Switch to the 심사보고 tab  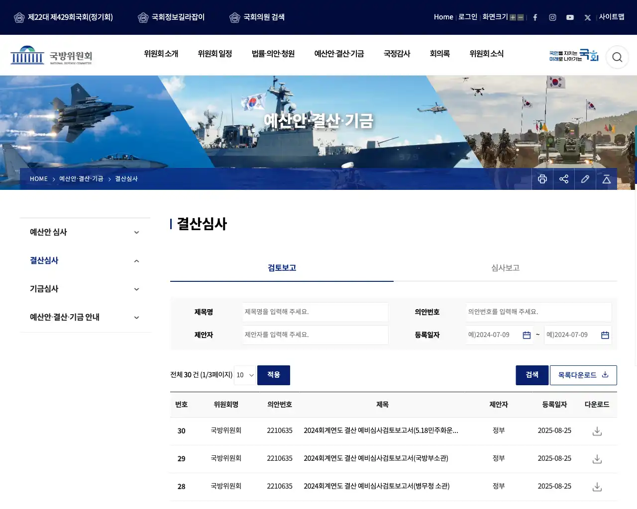505,268
